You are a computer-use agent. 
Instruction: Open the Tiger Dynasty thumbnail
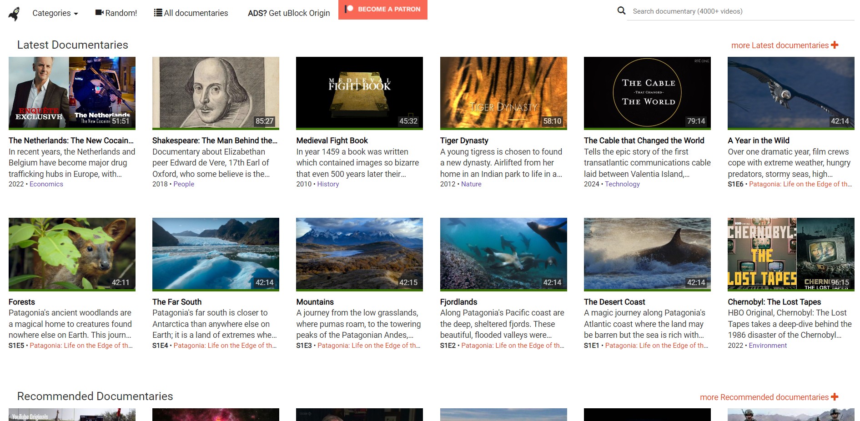pos(503,93)
